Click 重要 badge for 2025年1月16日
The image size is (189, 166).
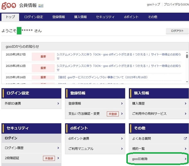(x=43, y=77)
